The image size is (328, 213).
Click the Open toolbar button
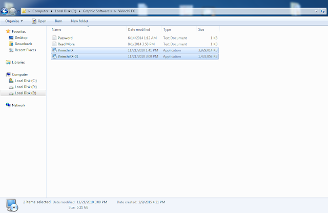(39, 21)
